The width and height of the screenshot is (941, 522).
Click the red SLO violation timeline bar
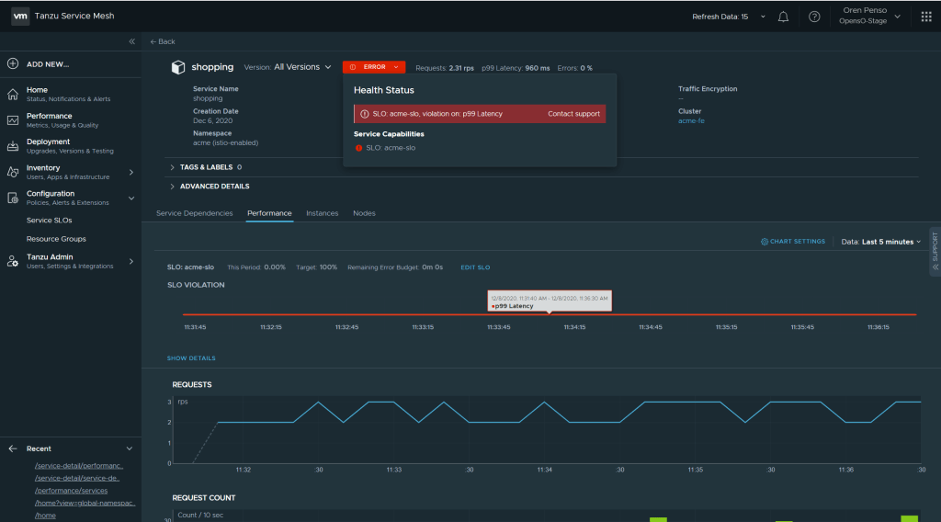click(368, 315)
